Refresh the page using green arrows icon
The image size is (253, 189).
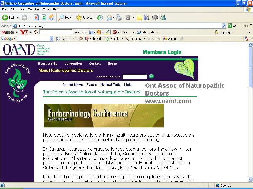44,17
